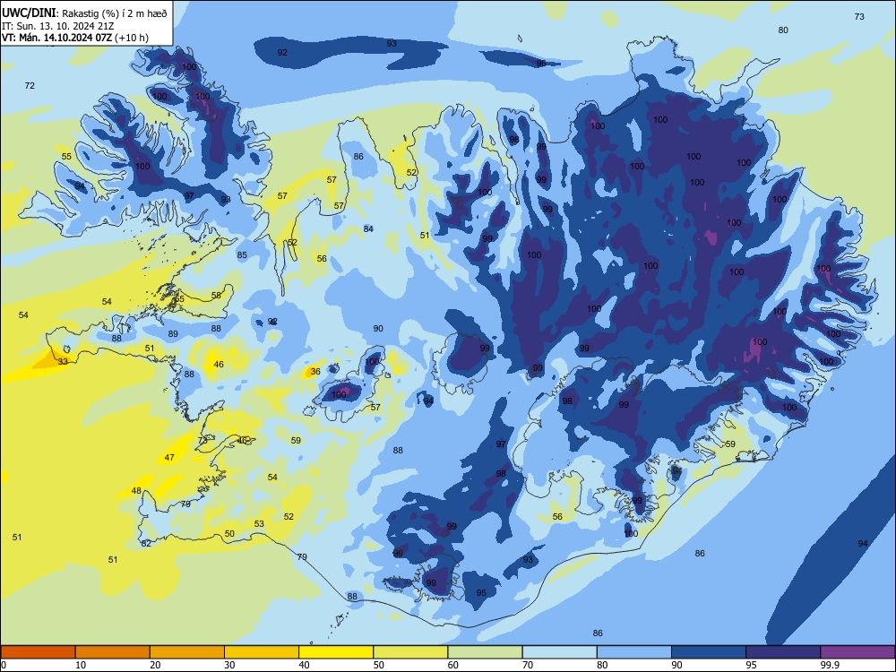Pick the dark blue 90–95 legend swatch
Image resolution: width=896 pixels, height=672 pixels.
pyautogui.click(x=709, y=652)
